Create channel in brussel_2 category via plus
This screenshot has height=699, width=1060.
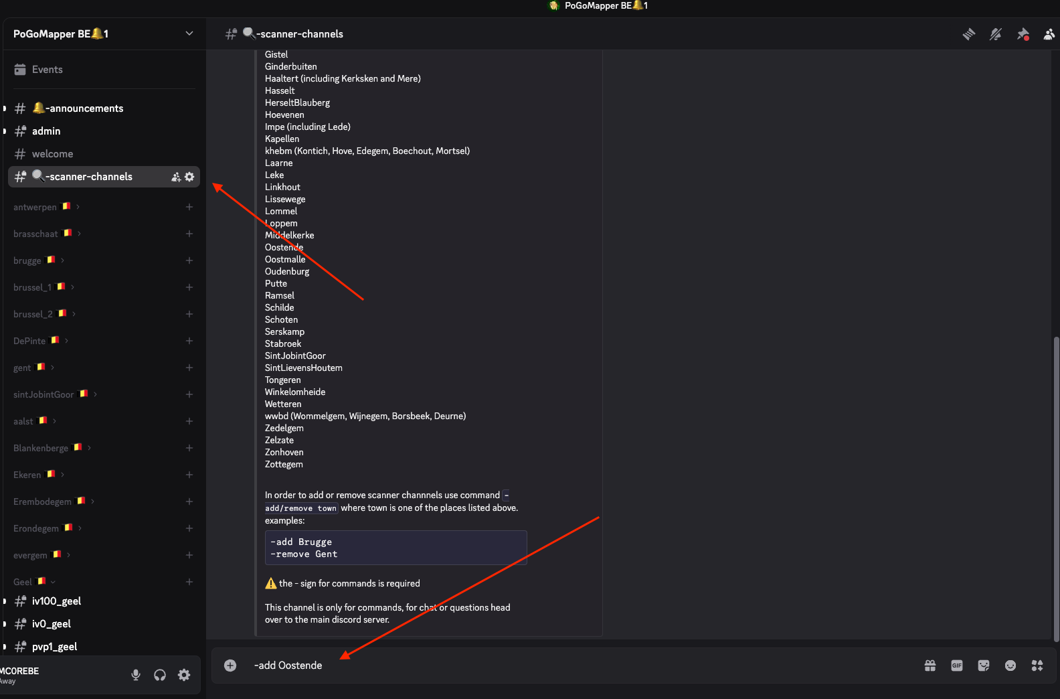coord(189,314)
